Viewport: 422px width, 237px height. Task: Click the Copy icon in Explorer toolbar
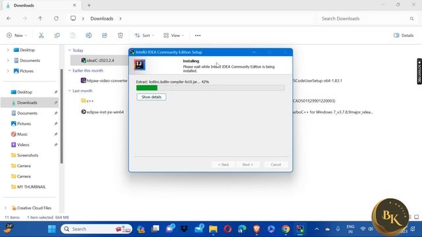[57, 36]
